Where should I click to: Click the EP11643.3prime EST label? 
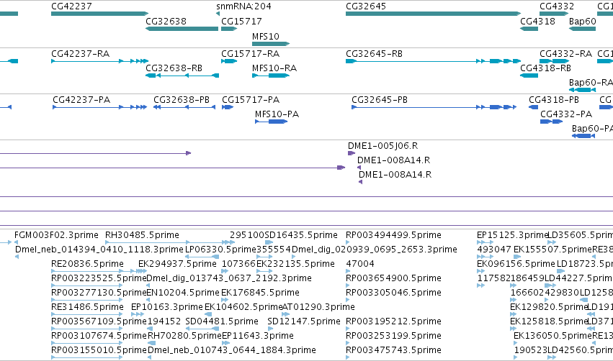pyautogui.click(x=258, y=336)
